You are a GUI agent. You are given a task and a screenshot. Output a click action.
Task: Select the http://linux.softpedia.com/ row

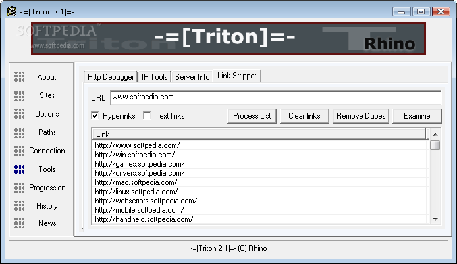260,192
